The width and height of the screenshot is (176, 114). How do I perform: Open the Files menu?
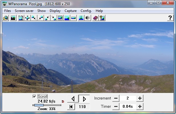(7, 11)
